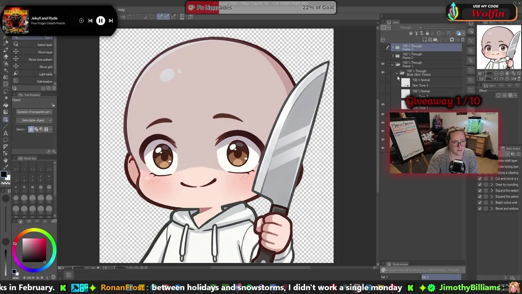Image resolution: width=522 pixels, height=294 pixels.
Task: Skip to the next track
Action: pyautogui.click(x=111, y=20)
